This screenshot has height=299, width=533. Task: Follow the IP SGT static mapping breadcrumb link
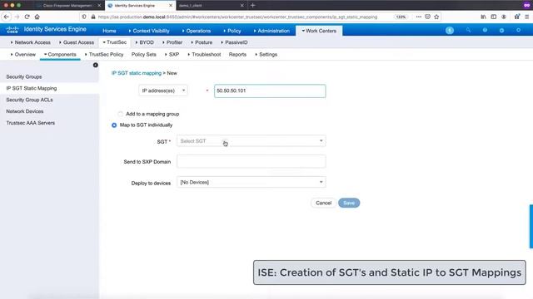[x=137, y=73]
